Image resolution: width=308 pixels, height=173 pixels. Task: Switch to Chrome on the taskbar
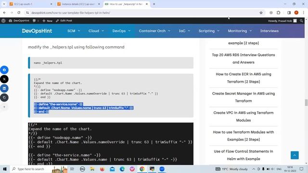[142, 169]
